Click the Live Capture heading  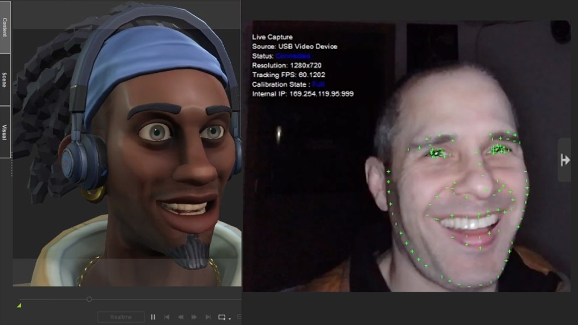(x=273, y=37)
